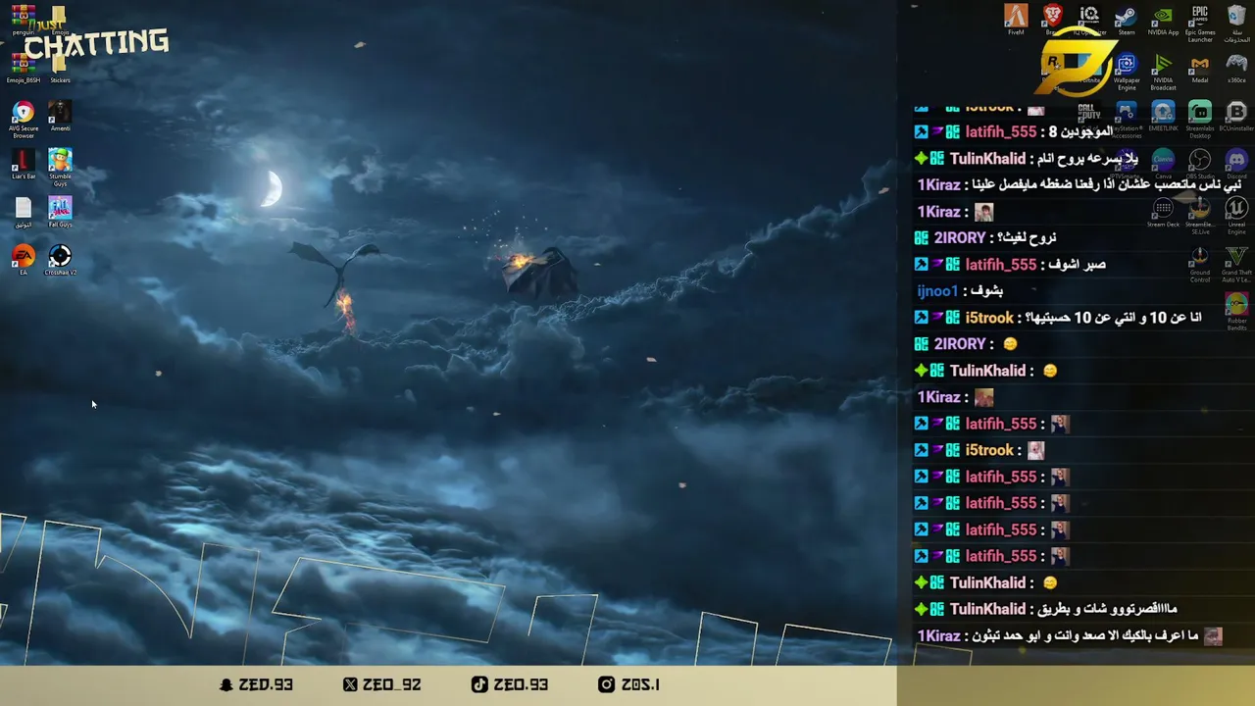
Task: Click the Instagram handle Z0S.I
Action: 629,684
